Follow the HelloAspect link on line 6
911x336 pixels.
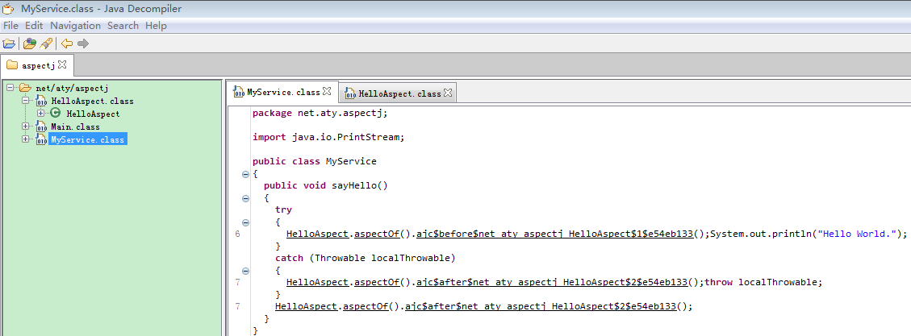point(316,234)
